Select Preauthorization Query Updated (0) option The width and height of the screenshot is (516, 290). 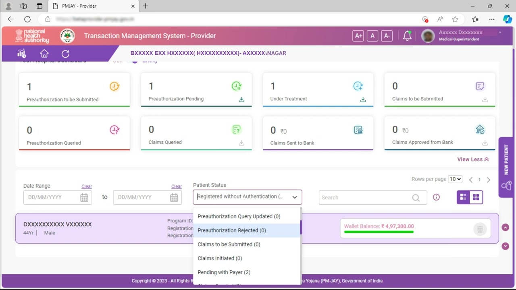click(247, 216)
